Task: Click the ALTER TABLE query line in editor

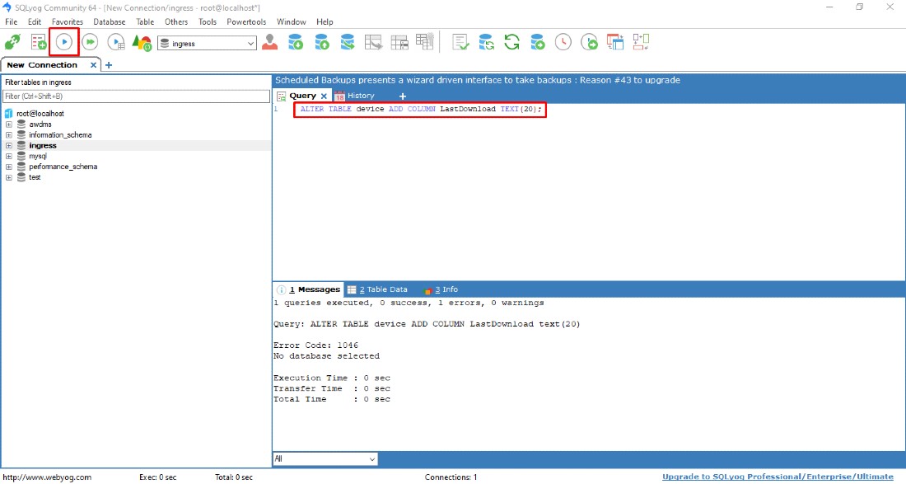Action: [x=421, y=110]
